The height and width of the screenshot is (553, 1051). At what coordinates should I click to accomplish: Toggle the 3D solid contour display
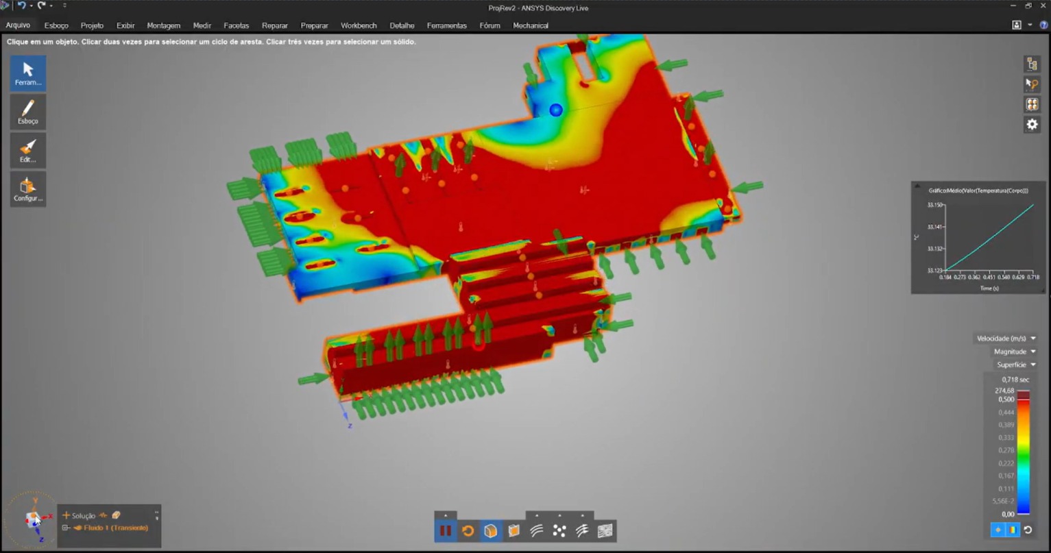[491, 530]
